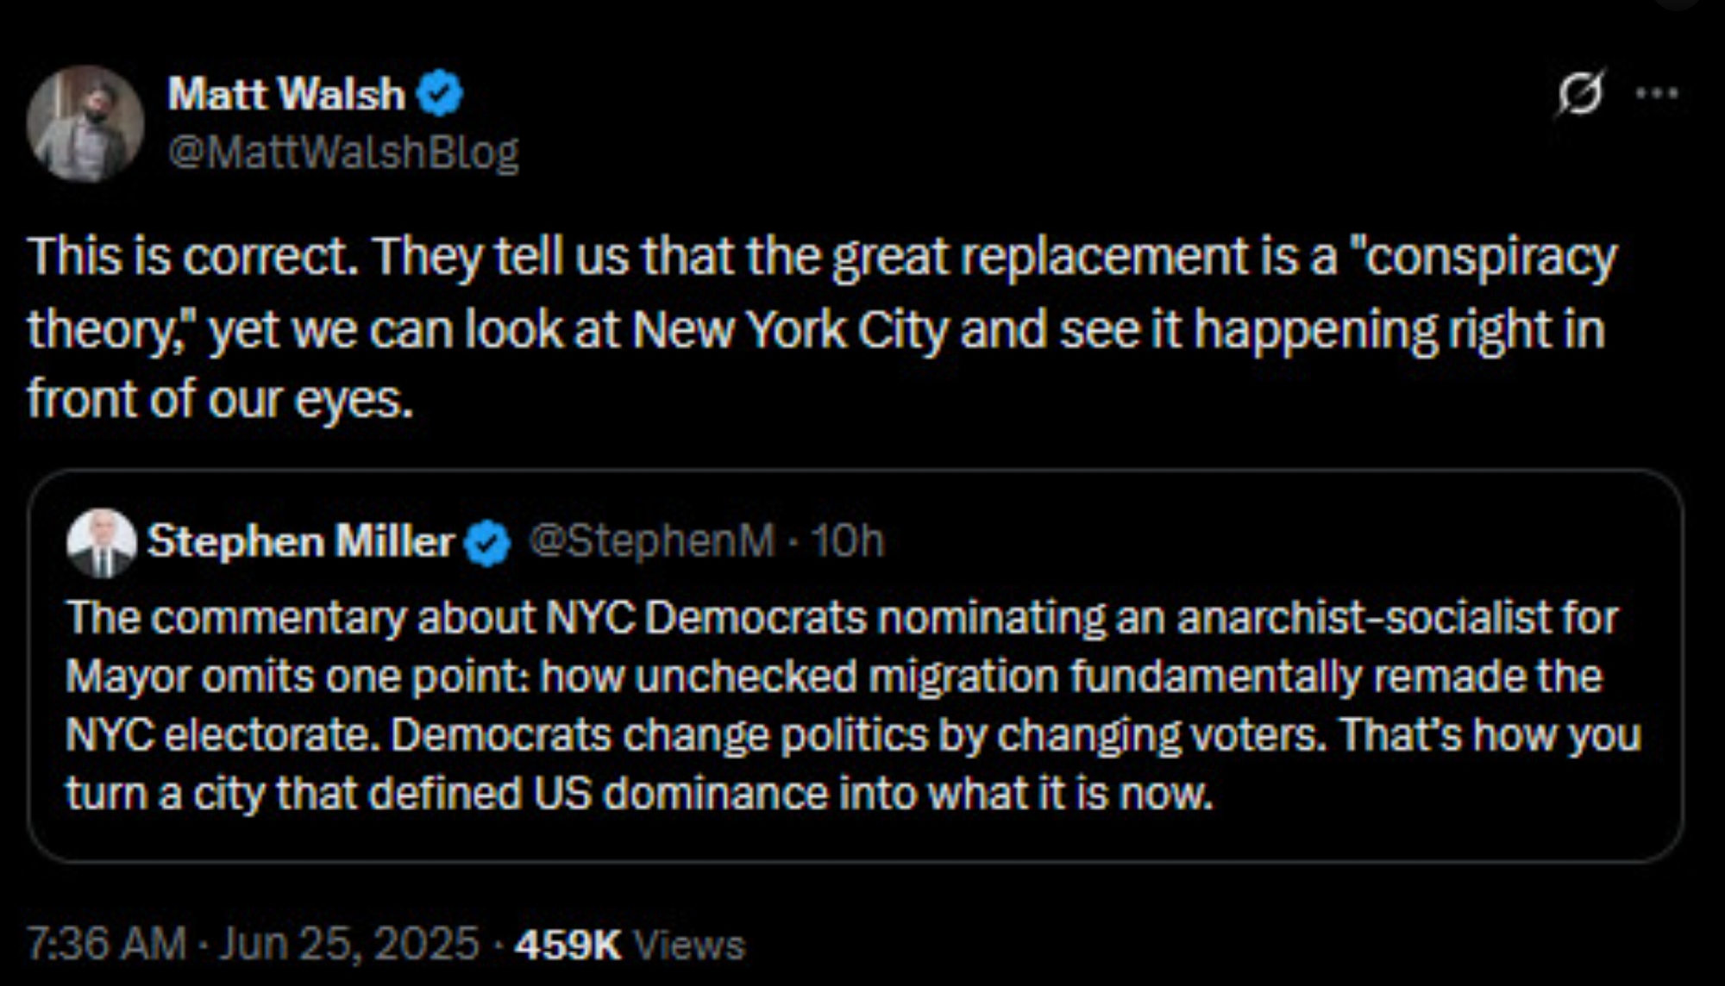Click the Stephen Miller display name

pos(300,542)
